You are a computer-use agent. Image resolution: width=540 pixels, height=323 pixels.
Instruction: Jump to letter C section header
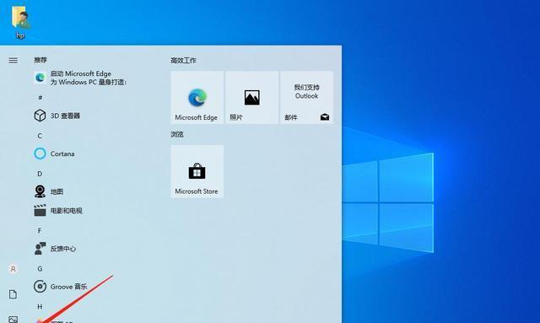click(x=40, y=136)
